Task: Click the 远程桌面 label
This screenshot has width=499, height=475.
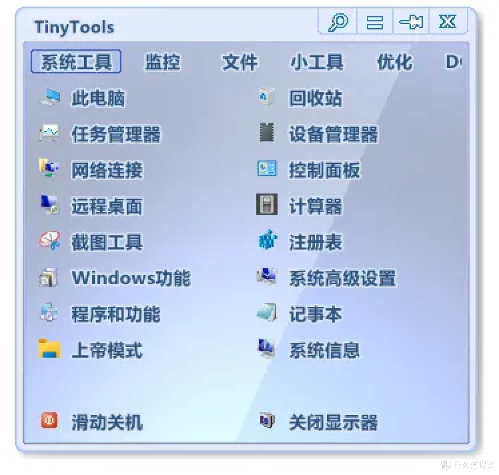Action: point(107,206)
